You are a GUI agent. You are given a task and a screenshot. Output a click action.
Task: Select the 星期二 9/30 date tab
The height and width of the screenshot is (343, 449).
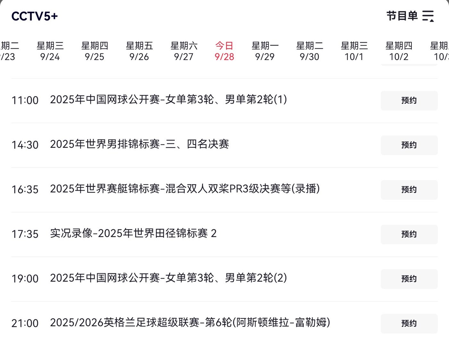click(x=309, y=51)
